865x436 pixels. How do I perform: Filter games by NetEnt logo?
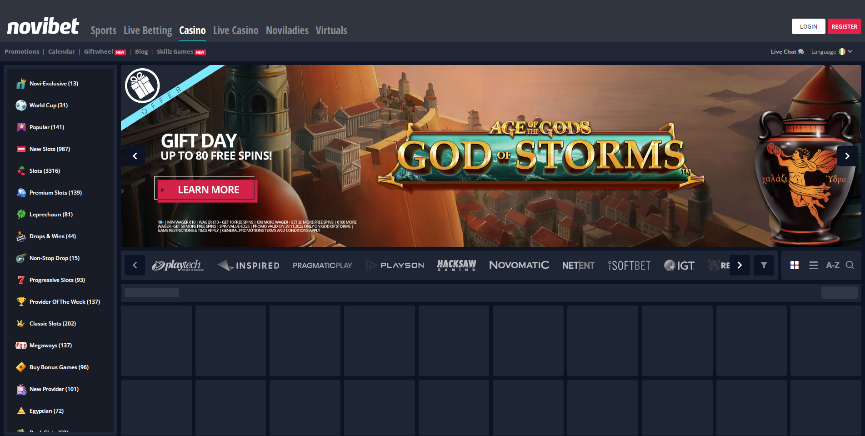578,265
